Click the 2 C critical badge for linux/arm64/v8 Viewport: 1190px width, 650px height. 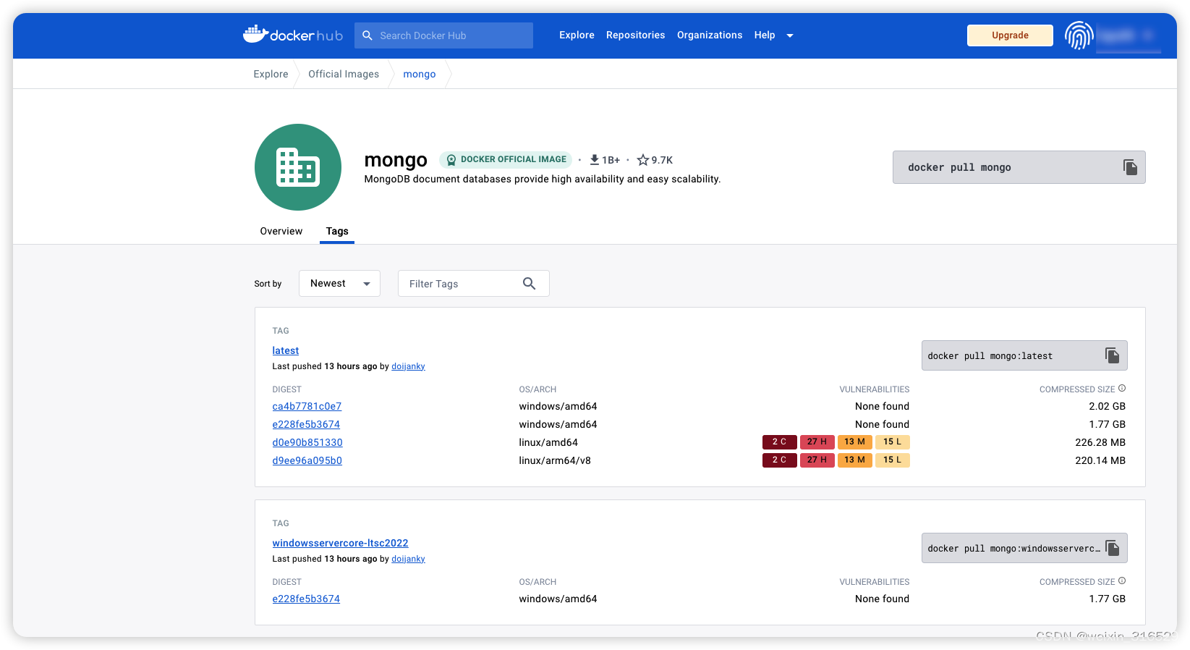pyautogui.click(x=779, y=460)
